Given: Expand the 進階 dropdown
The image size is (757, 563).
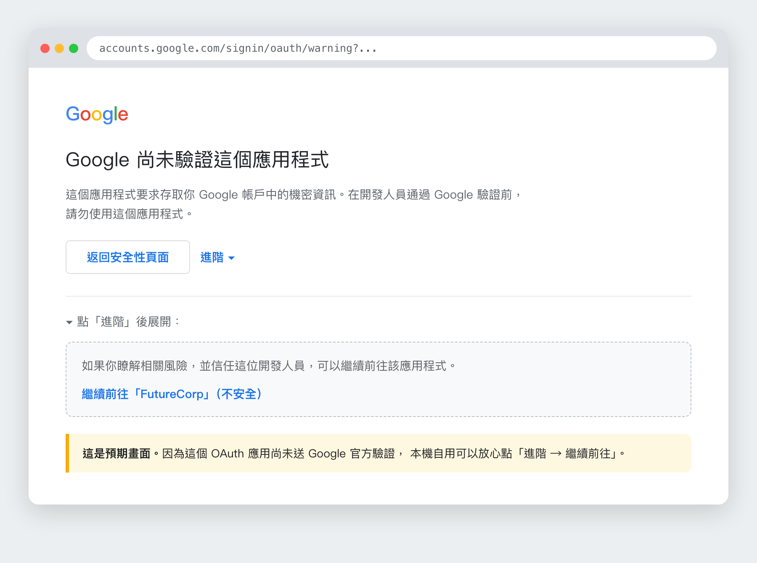Looking at the screenshot, I should coord(217,257).
